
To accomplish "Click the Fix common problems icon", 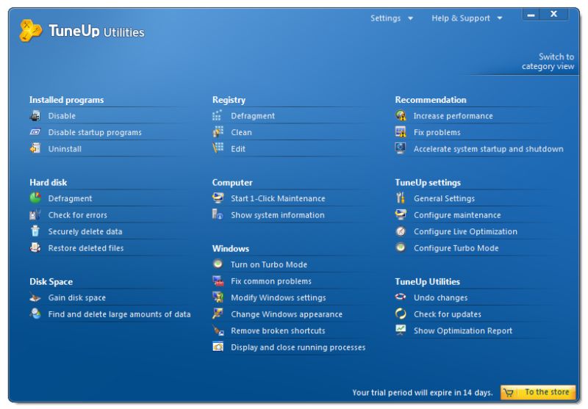I will (218, 280).
